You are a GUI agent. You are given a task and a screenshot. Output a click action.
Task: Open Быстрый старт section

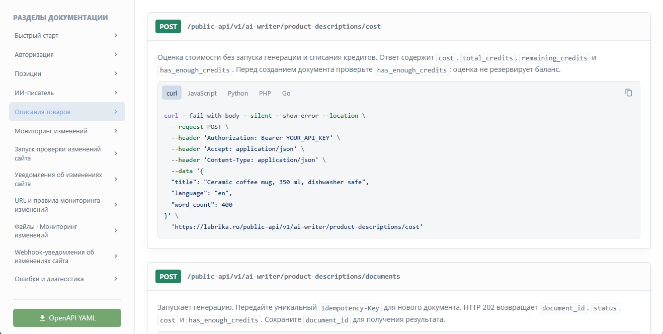point(67,36)
